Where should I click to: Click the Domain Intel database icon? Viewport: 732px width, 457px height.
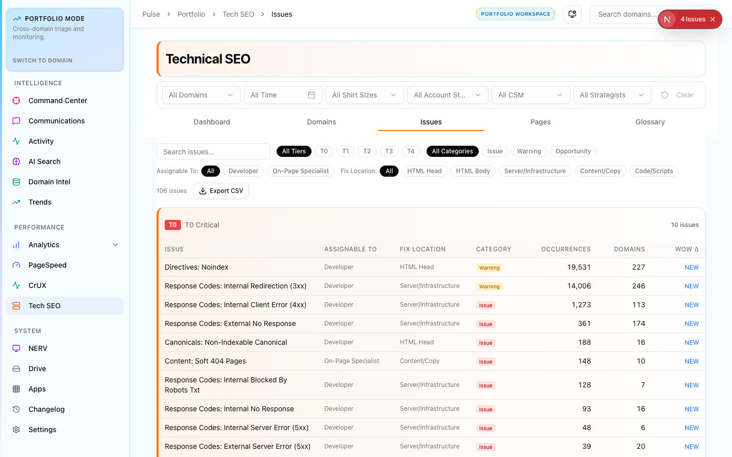[x=16, y=182]
